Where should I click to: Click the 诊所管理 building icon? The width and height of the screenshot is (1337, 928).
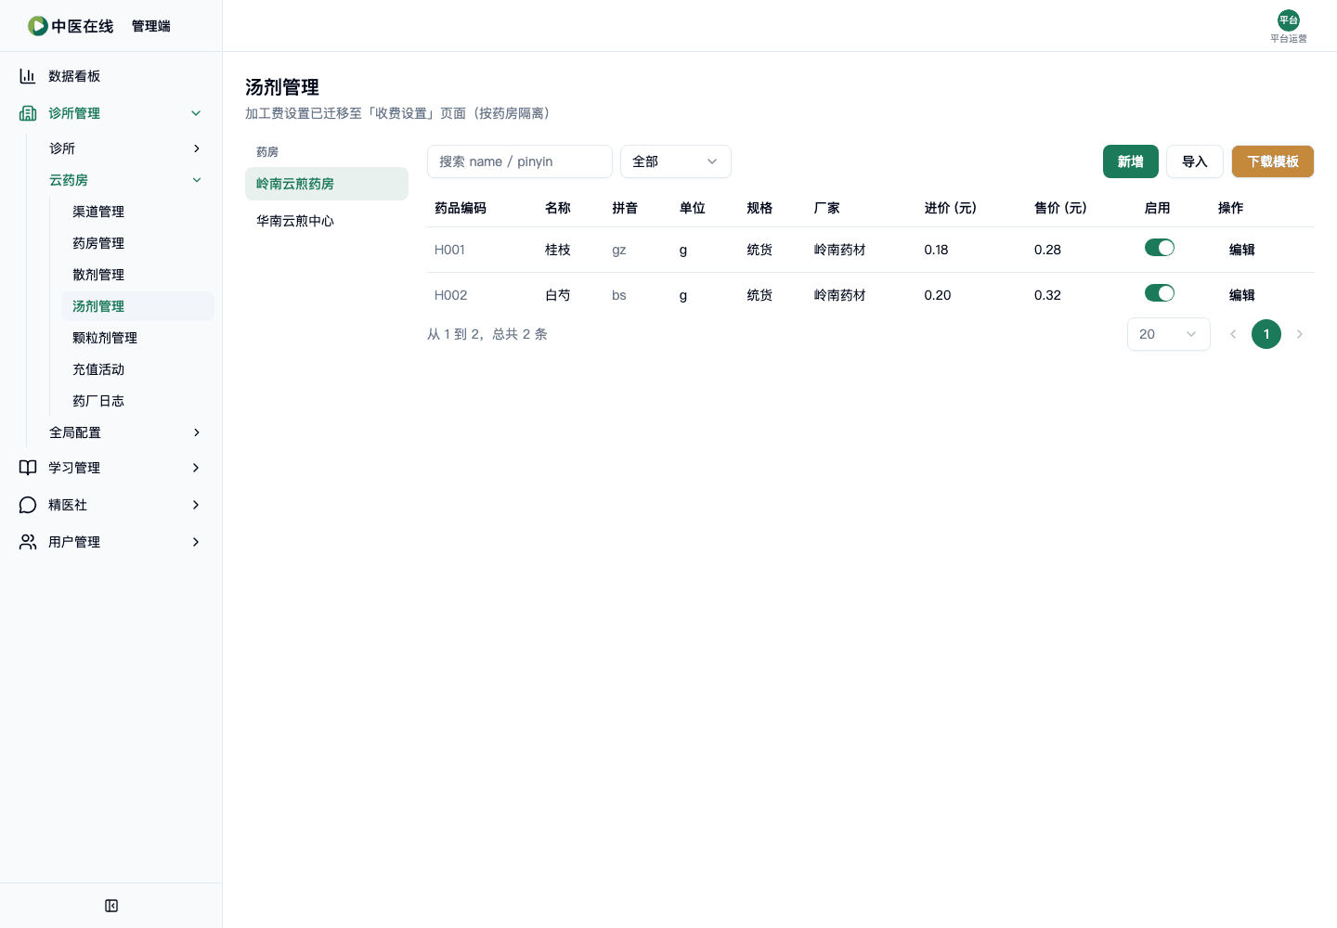pyautogui.click(x=28, y=113)
